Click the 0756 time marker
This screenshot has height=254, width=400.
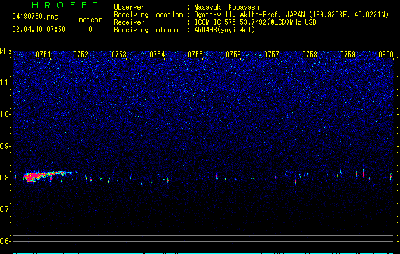(233, 55)
